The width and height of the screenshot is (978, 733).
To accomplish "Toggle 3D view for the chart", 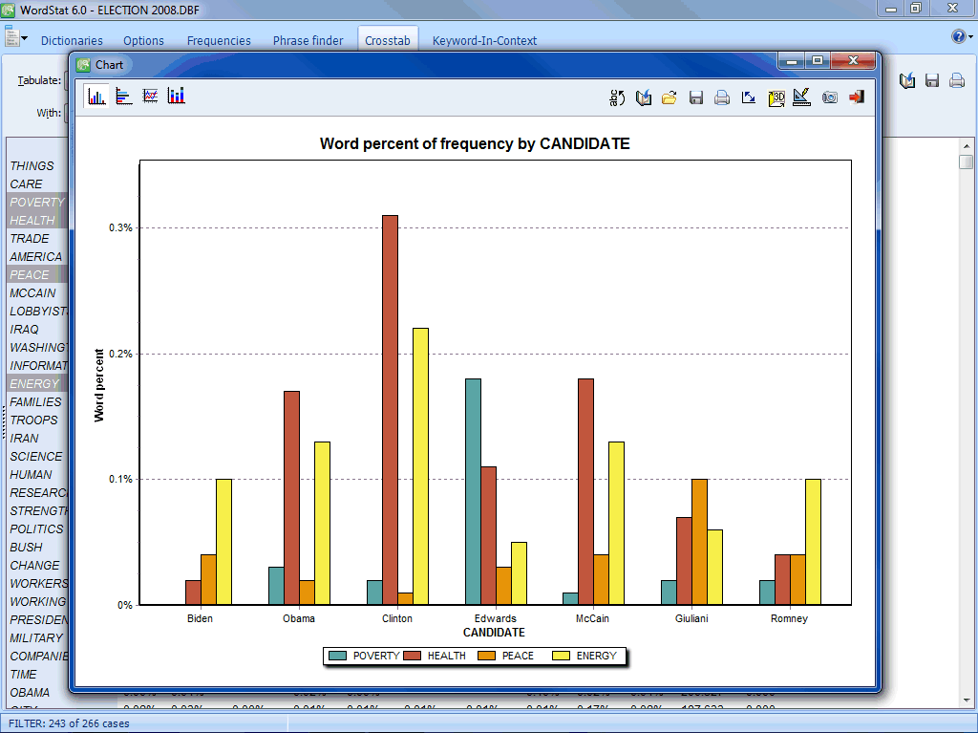I will click(776, 97).
